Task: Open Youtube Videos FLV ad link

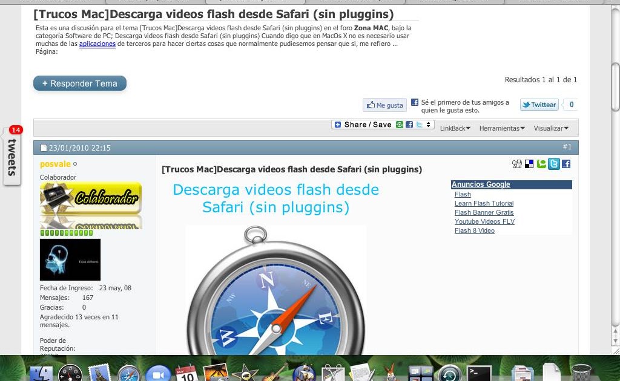Action: click(484, 221)
